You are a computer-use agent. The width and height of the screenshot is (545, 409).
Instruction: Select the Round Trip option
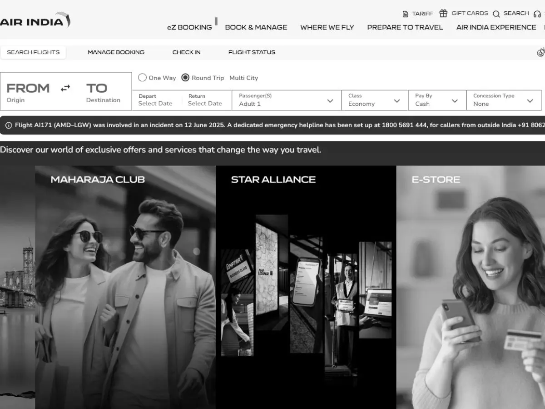(185, 78)
